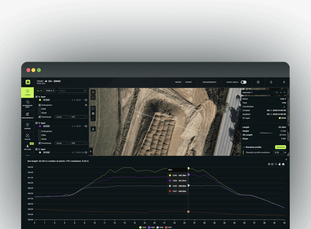Screen dimensions: 311x229
Task: Select the pan hand tool on chart
Action: click(x=280, y=164)
